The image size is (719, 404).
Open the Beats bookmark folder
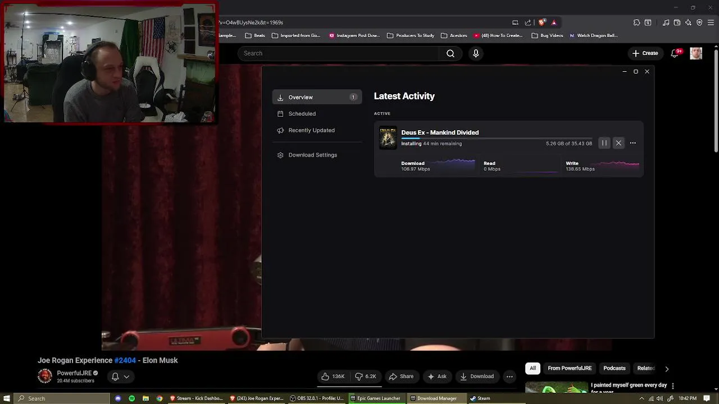(x=254, y=35)
